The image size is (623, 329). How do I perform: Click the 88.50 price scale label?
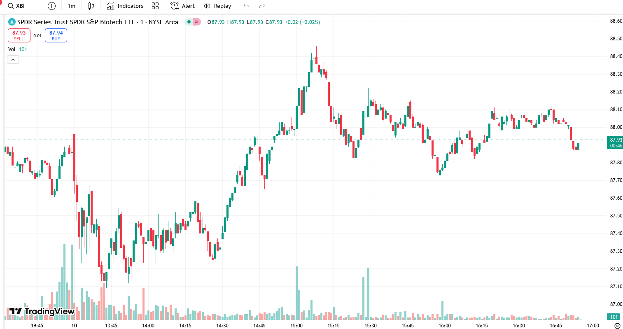point(616,39)
